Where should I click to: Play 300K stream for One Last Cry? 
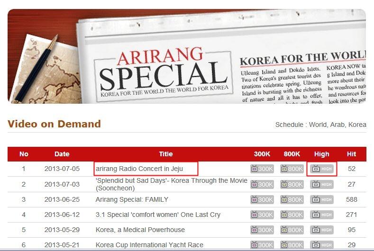coord(262,215)
